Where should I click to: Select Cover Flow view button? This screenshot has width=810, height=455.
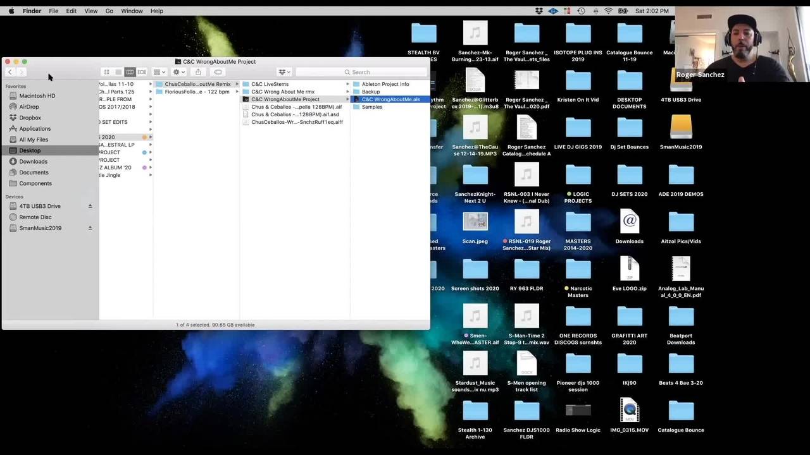142,72
